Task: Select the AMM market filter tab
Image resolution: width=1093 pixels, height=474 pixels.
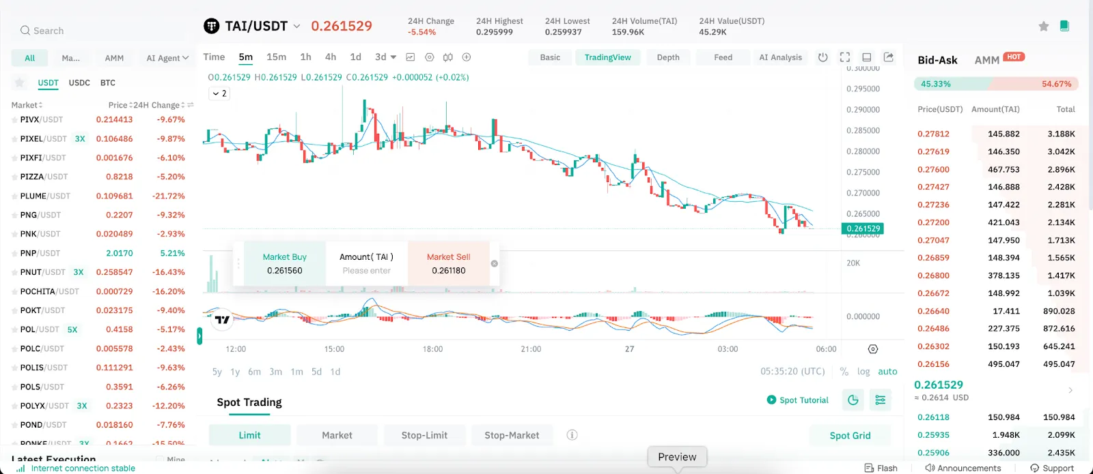Action: coord(114,58)
